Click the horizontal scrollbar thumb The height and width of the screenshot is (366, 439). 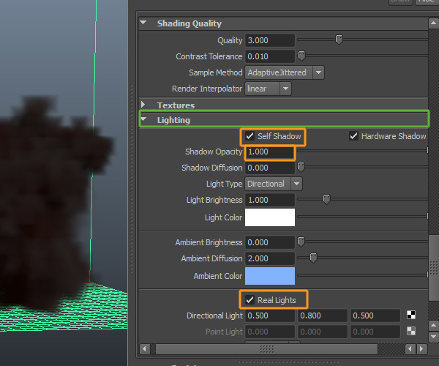[x=266, y=349]
